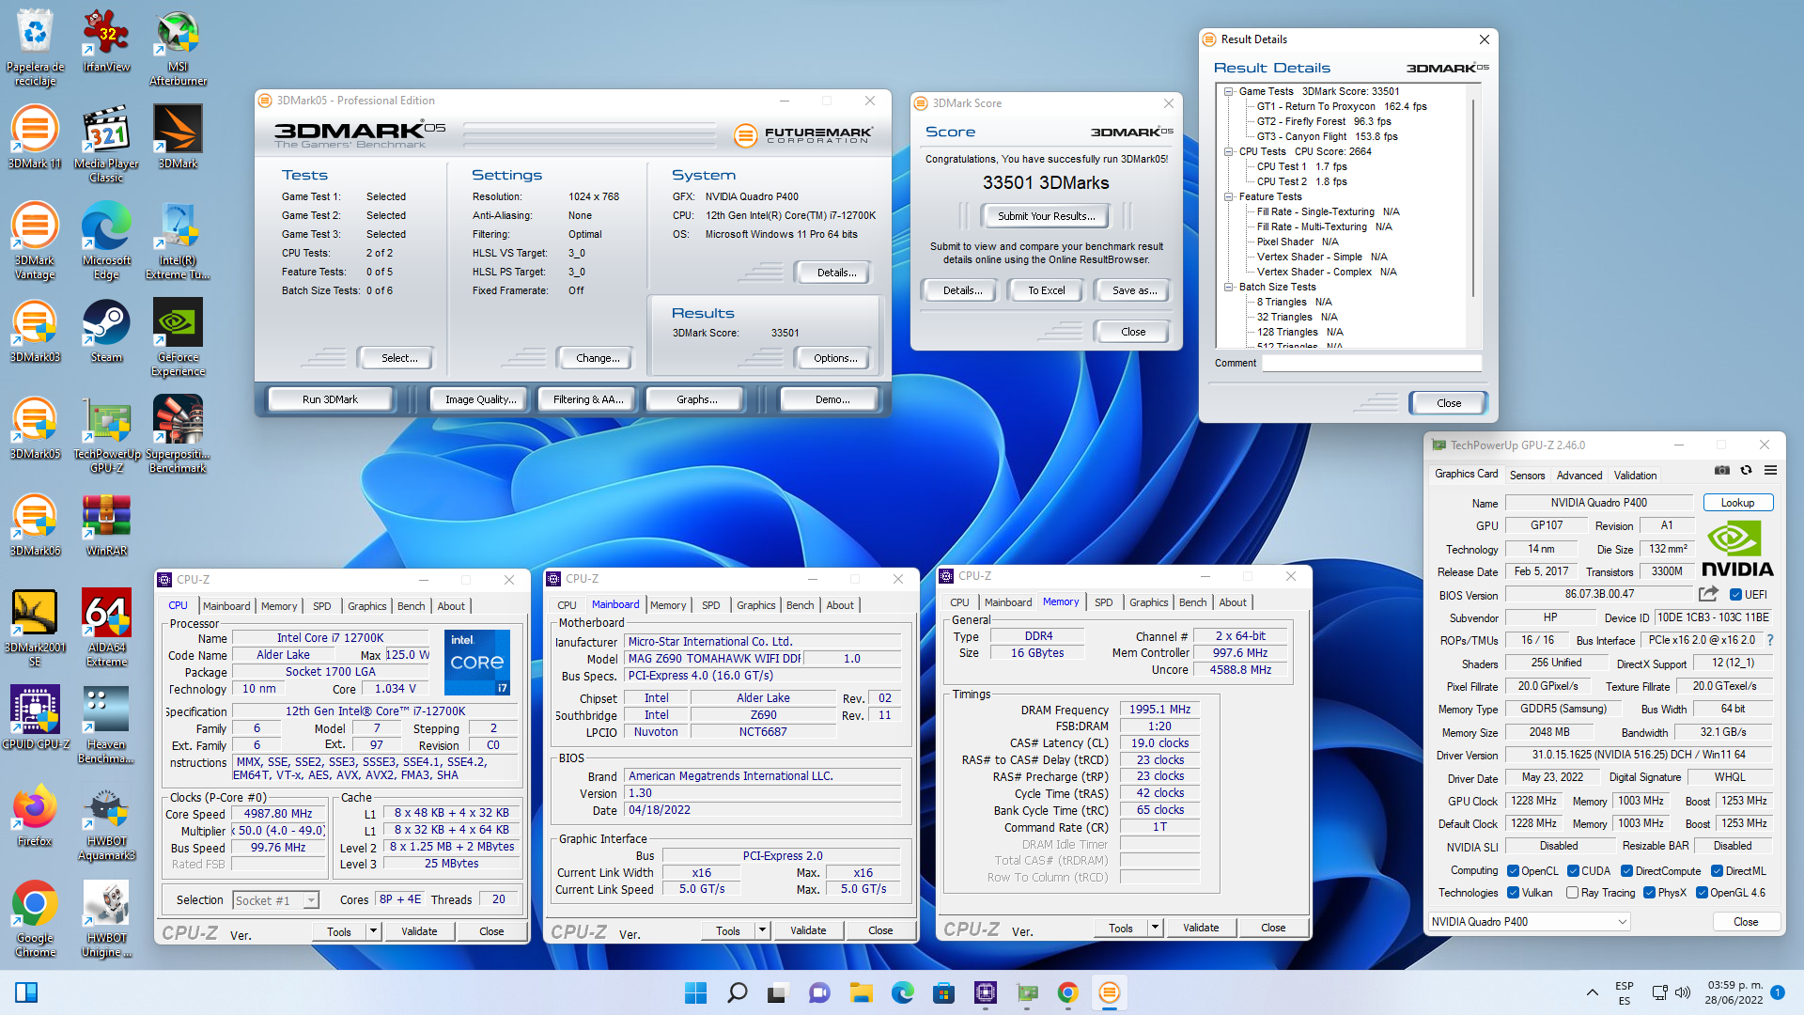This screenshot has width=1804, height=1015.
Task: Switch to Advanced tab in GPU-Z
Action: point(1579,476)
